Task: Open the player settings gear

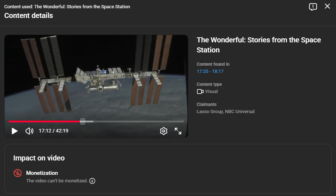Action: click(x=163, y=131)
